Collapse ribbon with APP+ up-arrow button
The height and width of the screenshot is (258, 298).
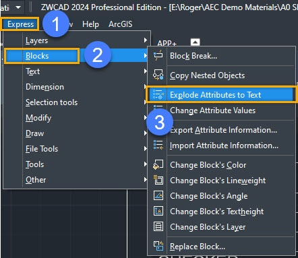[195, 42]
